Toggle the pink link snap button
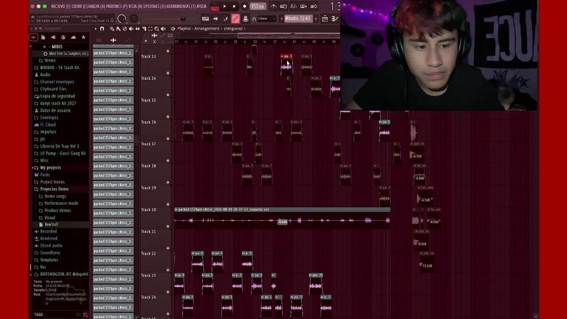 click(x=236, y=19)
